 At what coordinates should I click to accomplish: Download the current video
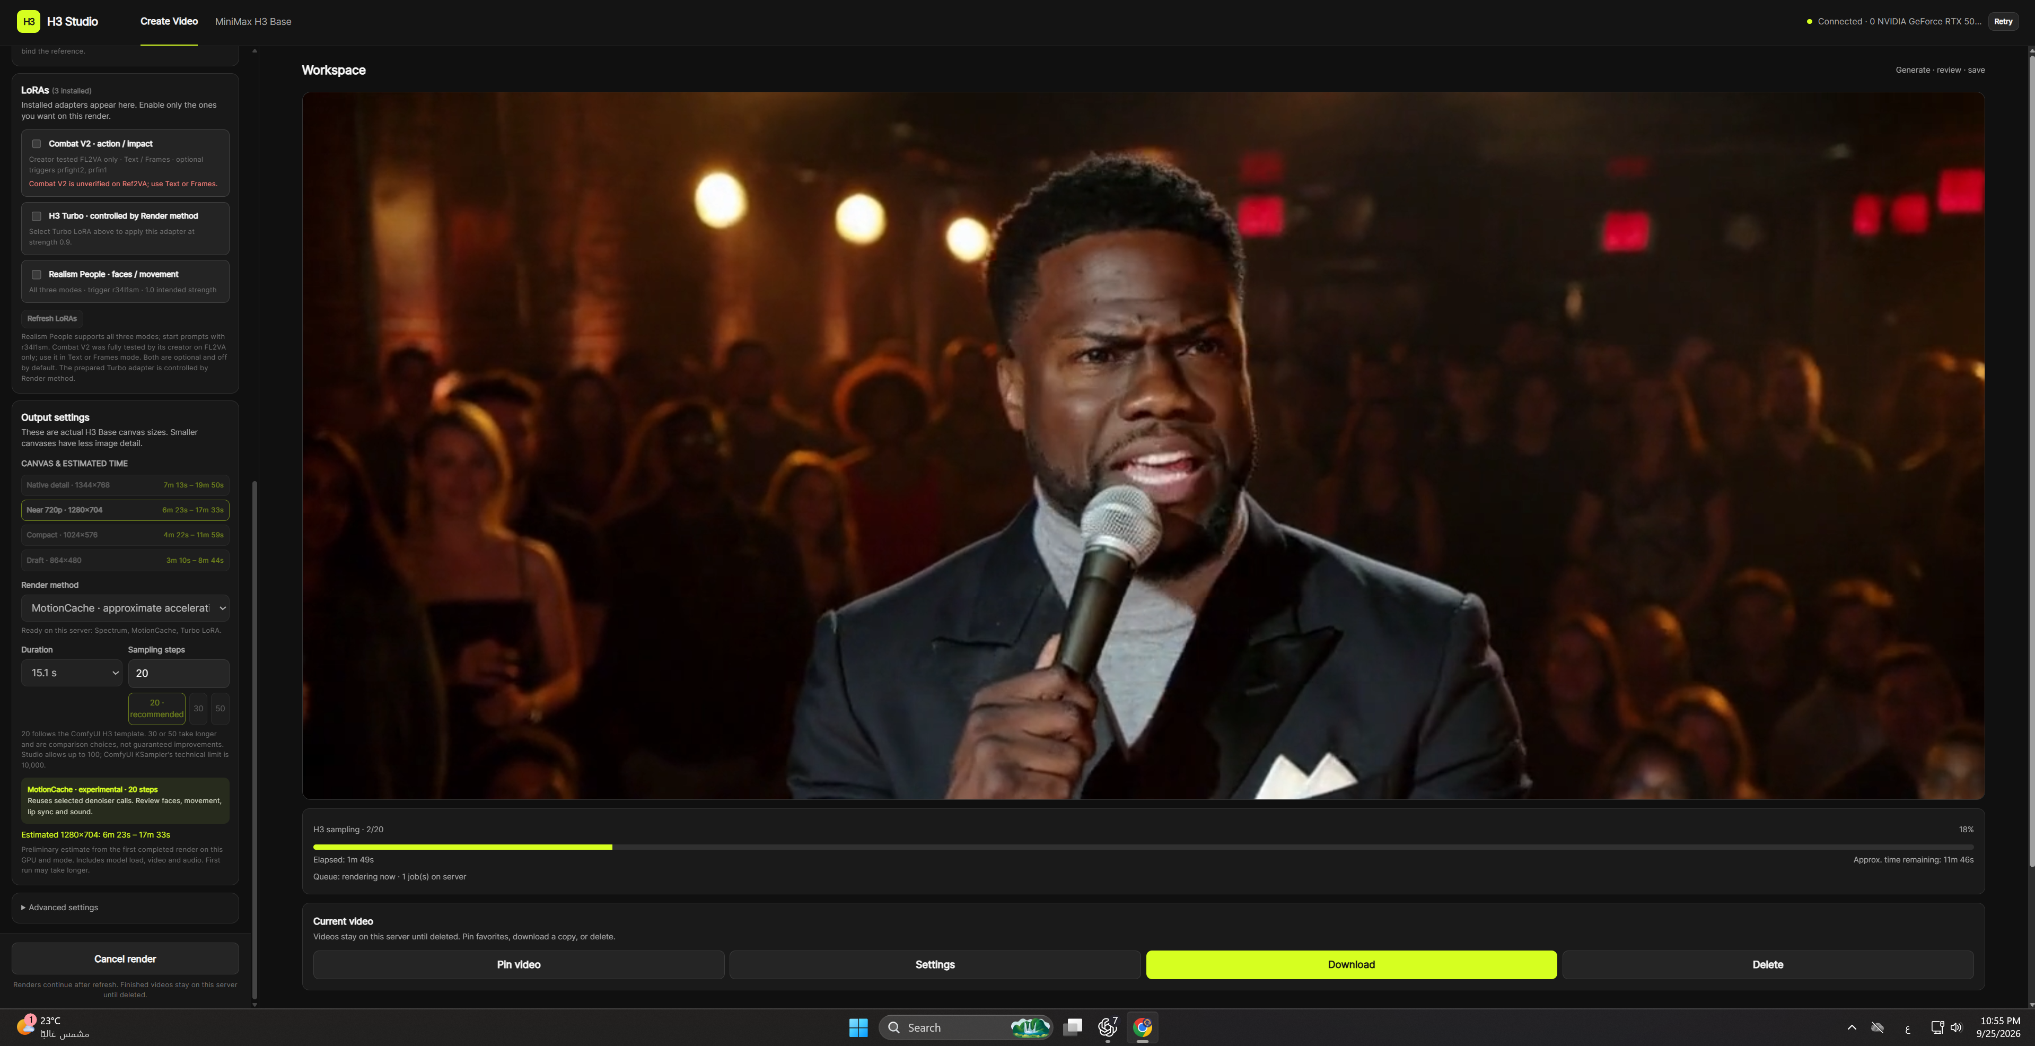click(x=1351, y=965)
